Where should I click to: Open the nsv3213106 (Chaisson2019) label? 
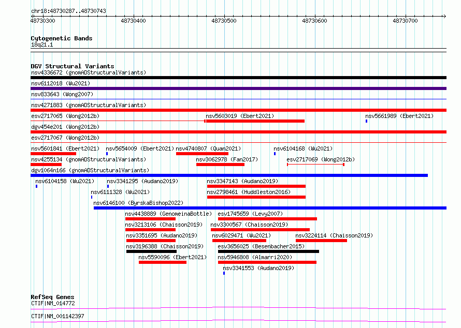pos(164,225)
